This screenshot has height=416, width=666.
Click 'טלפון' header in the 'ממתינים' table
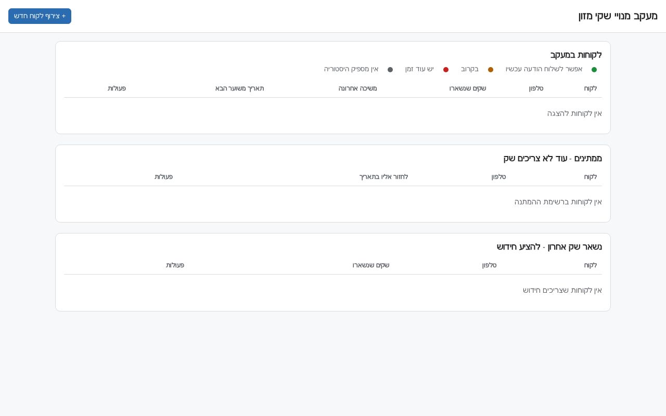coord(499,177)
